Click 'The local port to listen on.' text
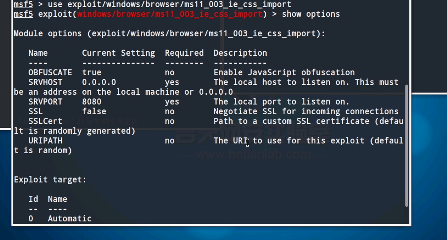 [x=281, y=102]
